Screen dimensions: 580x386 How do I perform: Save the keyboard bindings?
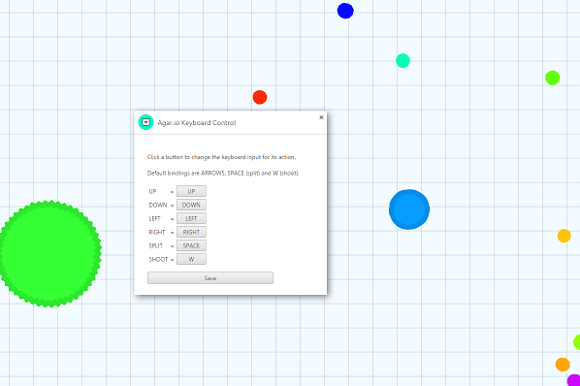tap(210, 278)
